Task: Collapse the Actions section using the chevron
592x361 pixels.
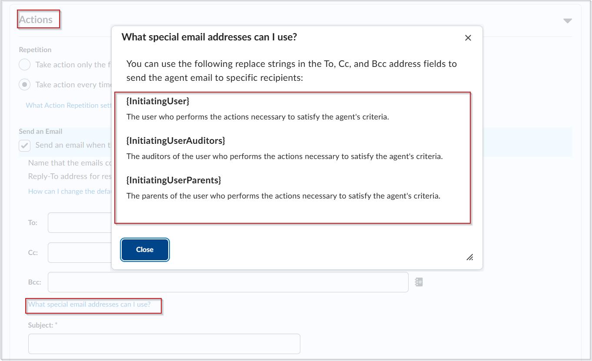Action: (567, 20)
